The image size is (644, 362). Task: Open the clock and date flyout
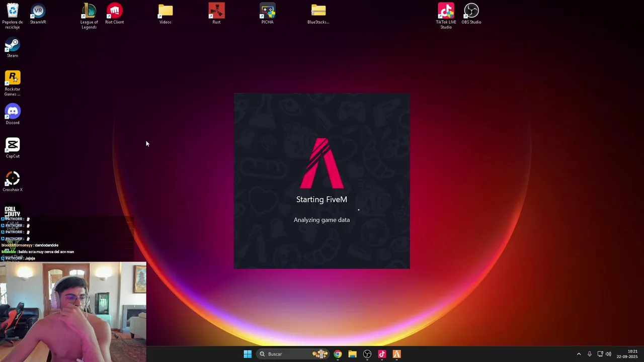[x=627, y=354]
